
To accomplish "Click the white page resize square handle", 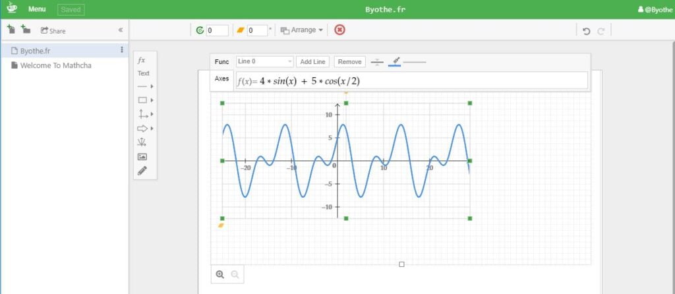I will coord(401,264).
